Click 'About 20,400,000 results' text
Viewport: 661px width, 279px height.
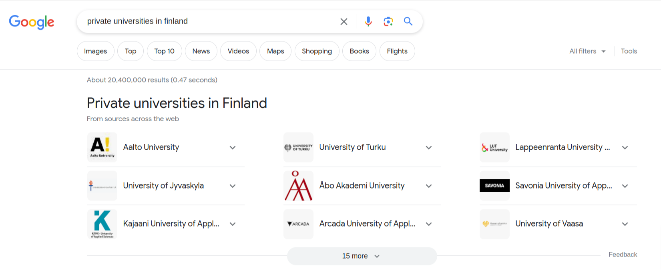(x=128, y=80)
